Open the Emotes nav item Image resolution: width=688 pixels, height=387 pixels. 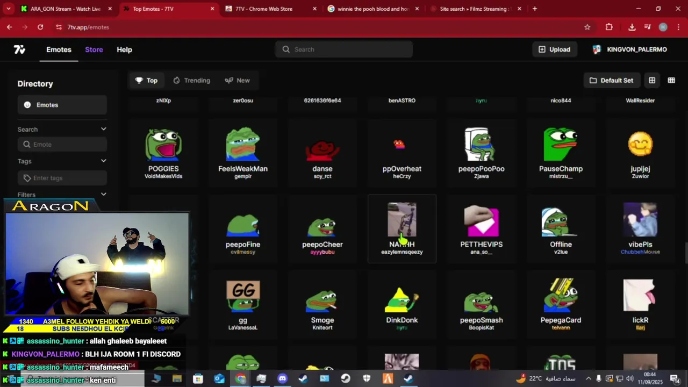pyautogui.click(x=59, y=49)
